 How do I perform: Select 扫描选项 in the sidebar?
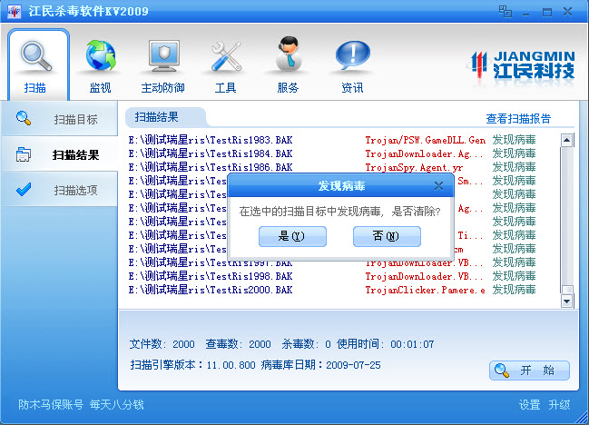pos(59,190)
